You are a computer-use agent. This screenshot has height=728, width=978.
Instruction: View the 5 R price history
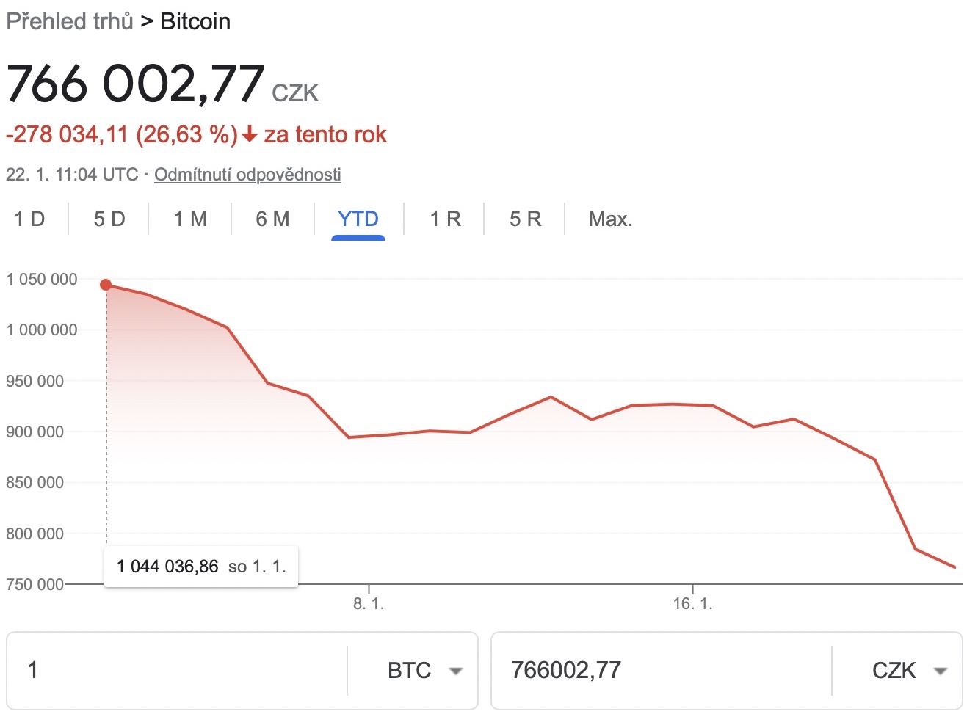tap(525, 219)
